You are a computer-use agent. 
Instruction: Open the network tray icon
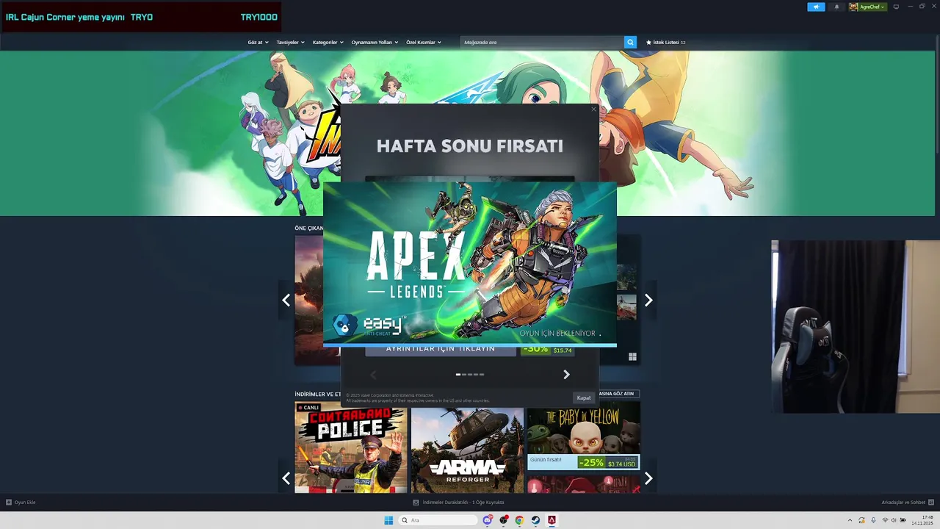pos(884,520)
